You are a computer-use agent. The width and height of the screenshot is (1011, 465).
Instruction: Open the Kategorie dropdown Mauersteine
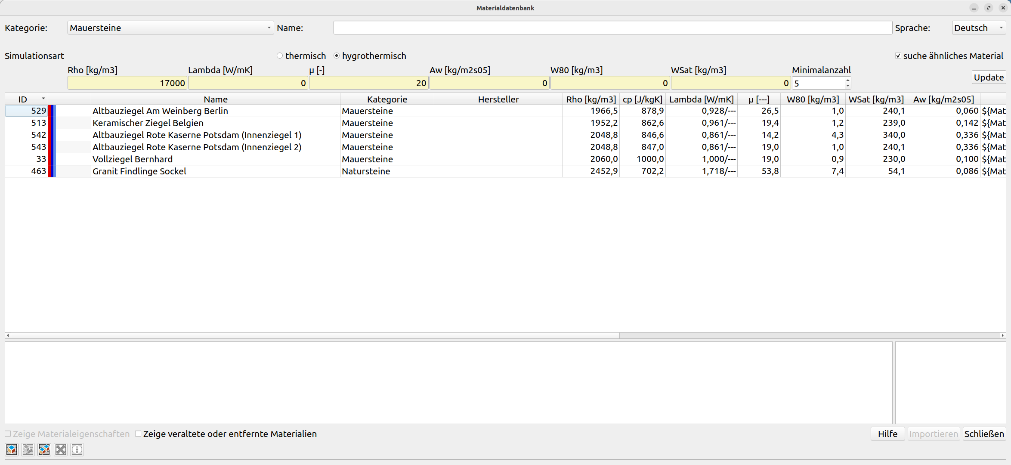170,28
